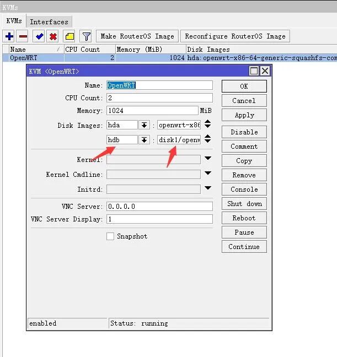Click the Continue button

point(244,247)
